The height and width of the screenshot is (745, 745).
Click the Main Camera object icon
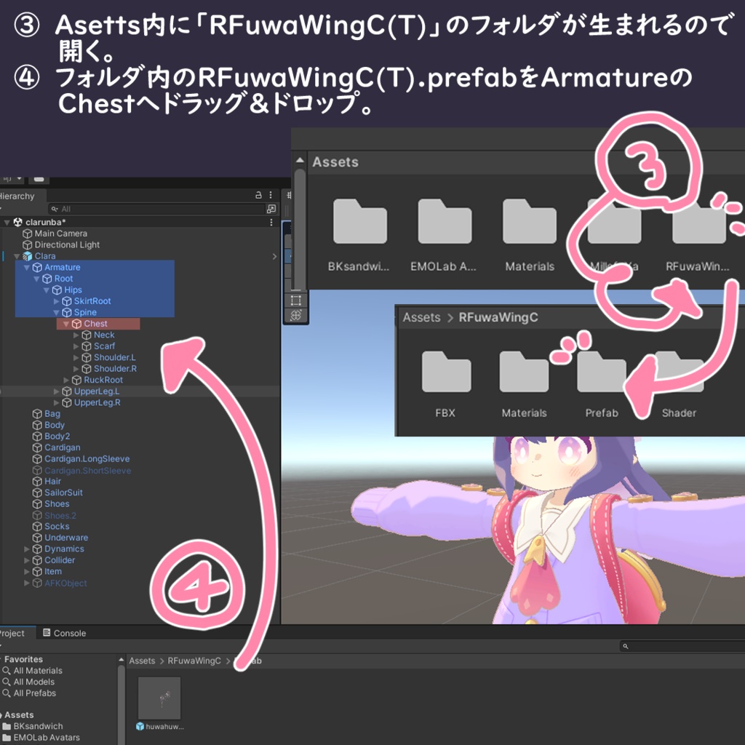(28, 234)
